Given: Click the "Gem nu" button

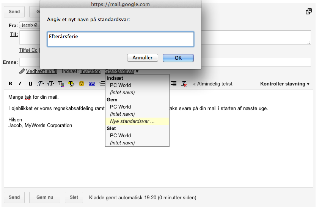Looking at the screenshot, I should (x=45, y=197).
